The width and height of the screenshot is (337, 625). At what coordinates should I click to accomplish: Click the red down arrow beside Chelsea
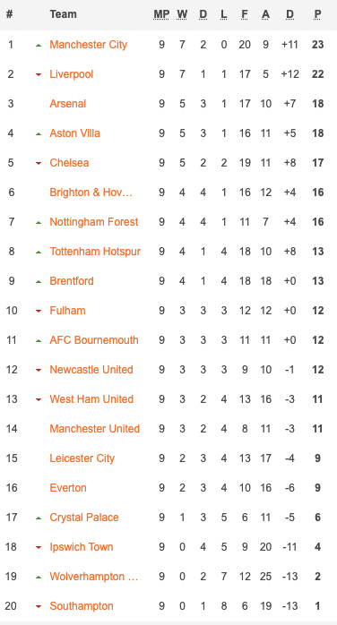[39, 163]
